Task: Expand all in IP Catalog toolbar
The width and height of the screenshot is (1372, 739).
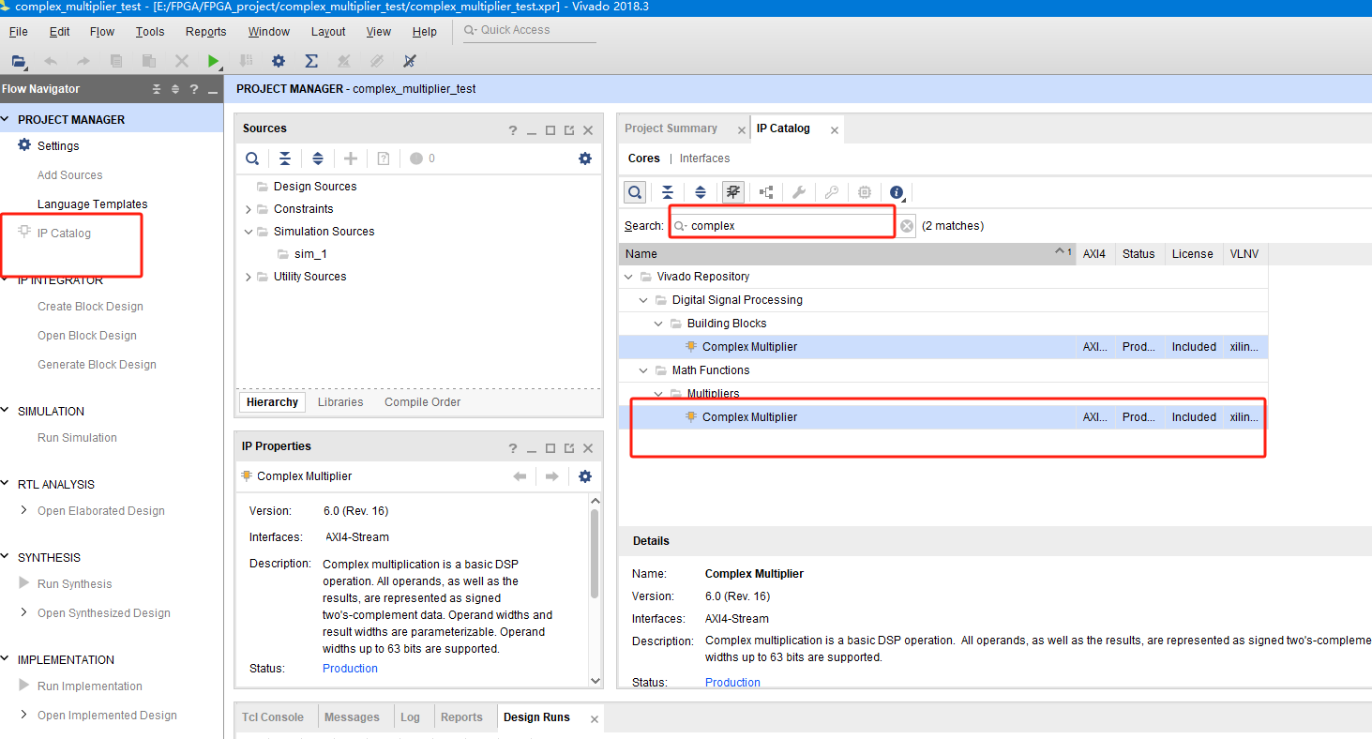Action: click(x=701, y=192)
